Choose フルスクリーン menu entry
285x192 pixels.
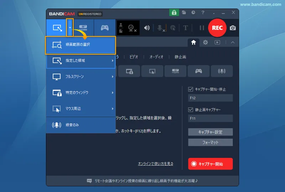[81, 76]
